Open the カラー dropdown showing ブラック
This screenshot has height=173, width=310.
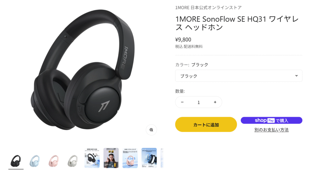coord(239,76)
